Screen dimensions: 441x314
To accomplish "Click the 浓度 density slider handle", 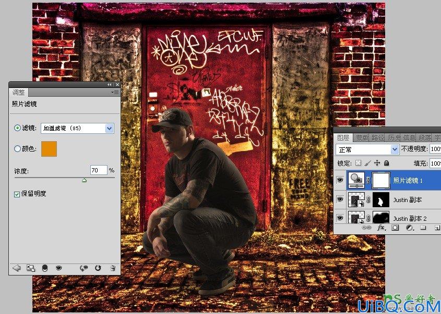I will 85,180.
